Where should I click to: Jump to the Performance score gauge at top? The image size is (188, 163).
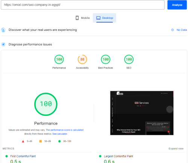click(59, 59)
